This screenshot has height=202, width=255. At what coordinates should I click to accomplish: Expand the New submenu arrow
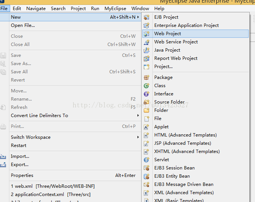coord(138,17)
